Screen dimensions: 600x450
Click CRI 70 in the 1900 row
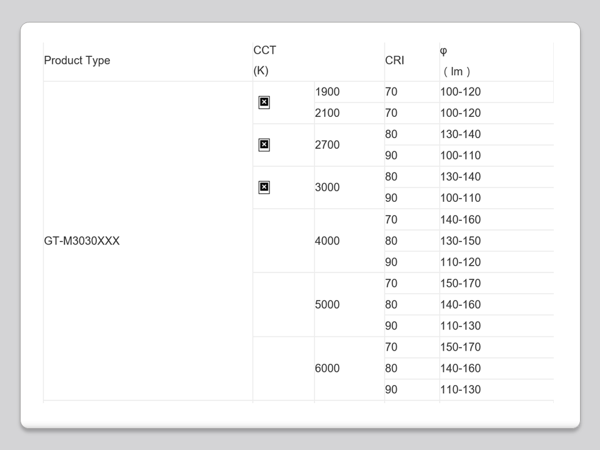pos(391,92)
